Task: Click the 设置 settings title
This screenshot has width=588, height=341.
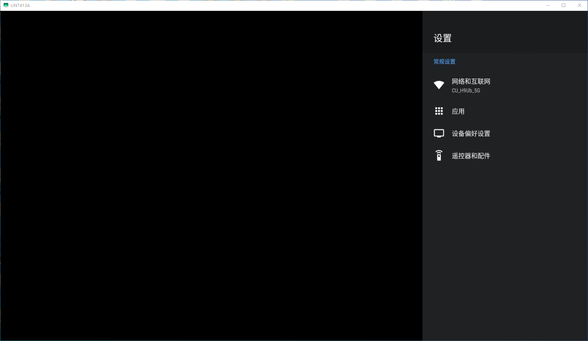Action: tap(442, 38)
